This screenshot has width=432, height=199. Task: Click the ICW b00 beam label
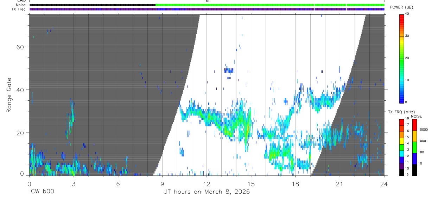(42, 192)
